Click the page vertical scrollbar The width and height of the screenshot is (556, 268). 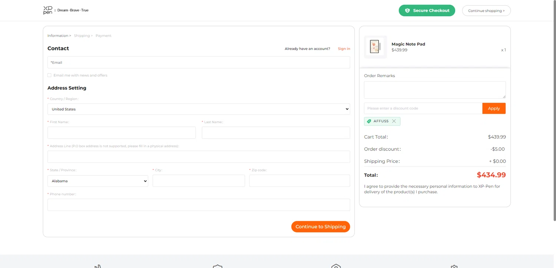point(555,111)
